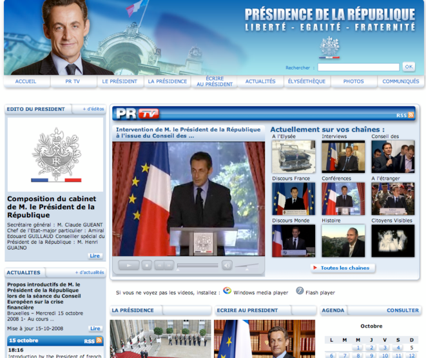Click the 'Toutes les chaînes' button
Viewport: 426px width, 358px height.
(x=343, y=268)
